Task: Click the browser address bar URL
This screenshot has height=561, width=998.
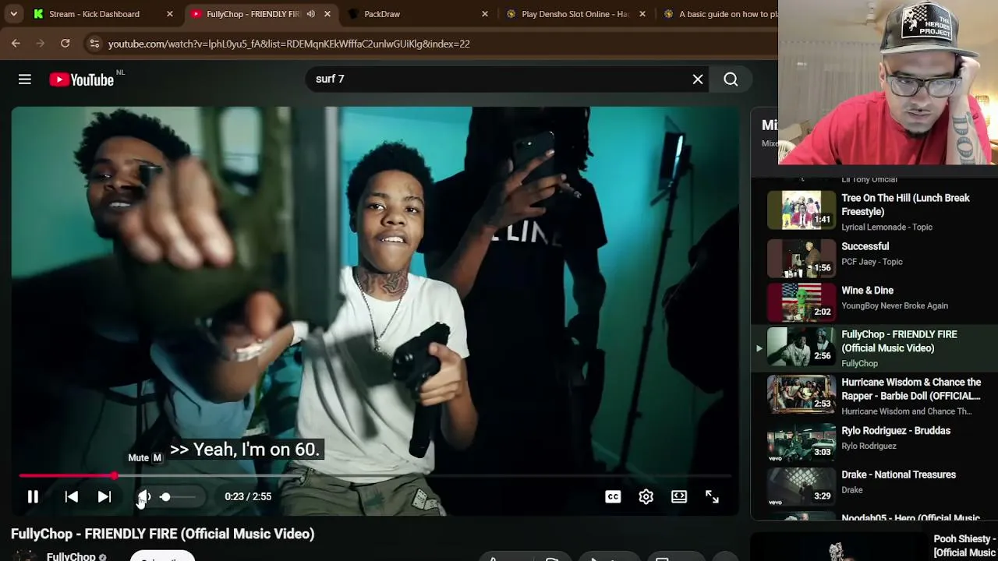Action: click(288, 44)
